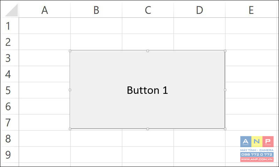279x167 pixels.
Task: Click top-right resize handle of Button 1
Action: 225,51
